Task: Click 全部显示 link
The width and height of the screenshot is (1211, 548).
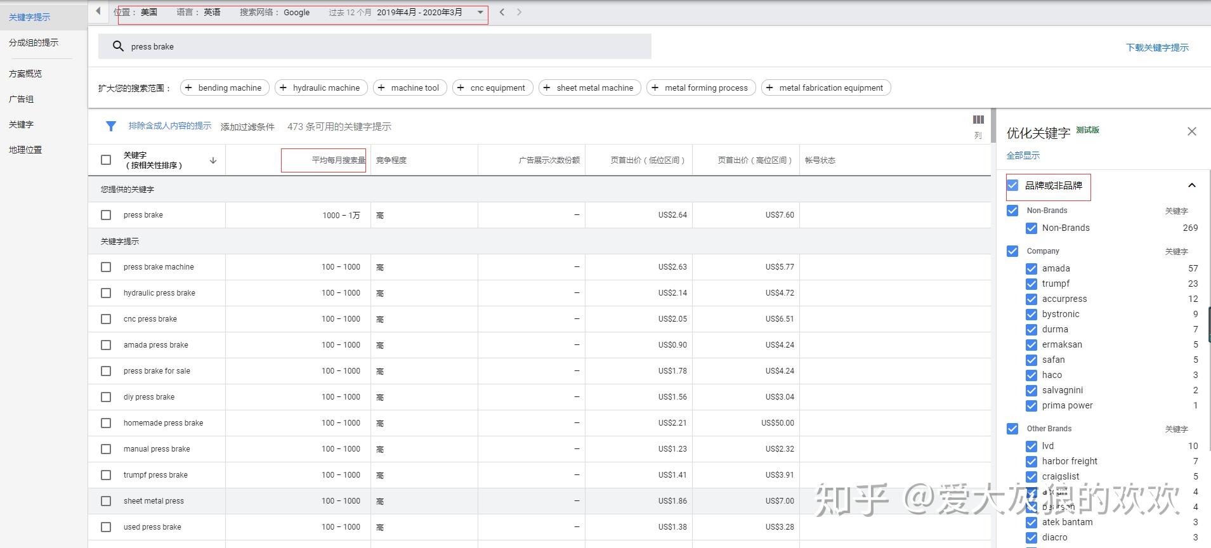Action: click(x=1023, y=155)
